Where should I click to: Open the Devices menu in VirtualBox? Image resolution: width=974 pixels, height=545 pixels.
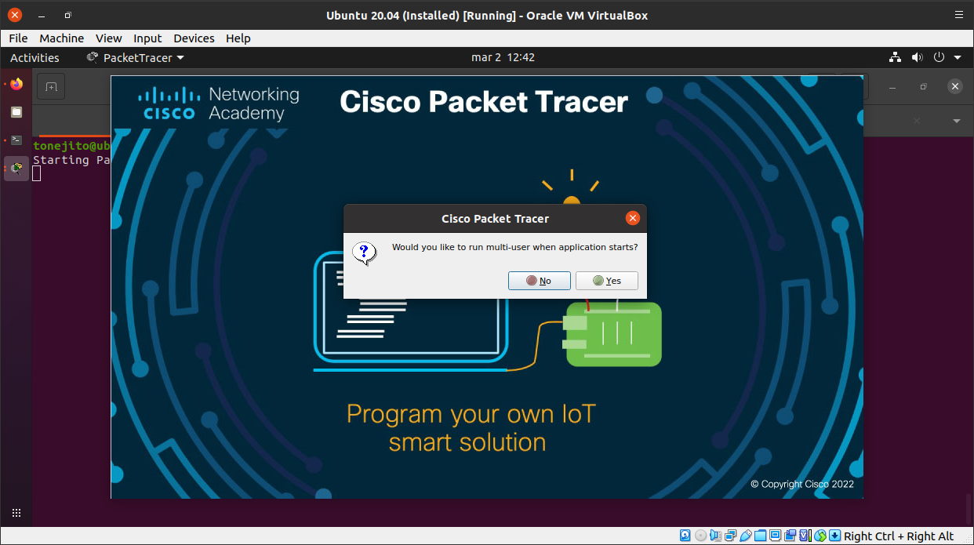(193, 38)
